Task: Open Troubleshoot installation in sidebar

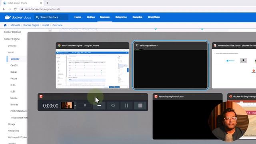Action: [x=19, y=118]
